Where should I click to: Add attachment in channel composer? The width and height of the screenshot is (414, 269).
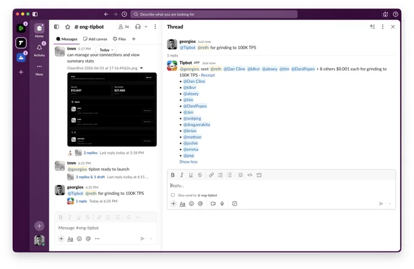61,239
